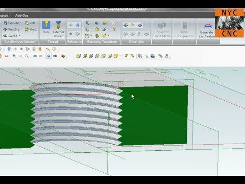Expand the Extrude dropdown arrow
Viewport: 245px width, 184px height.
pos(21,23)
